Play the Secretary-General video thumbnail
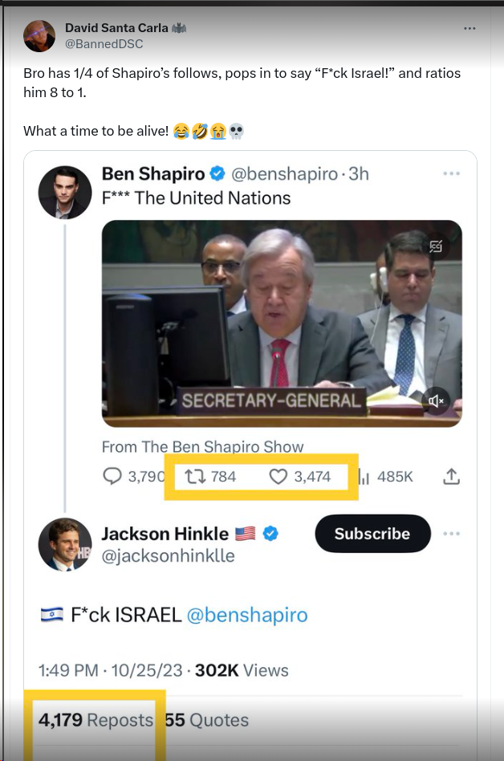Image resolution: width=504 pixels, height=761 pixels. [x=282, y=324]
